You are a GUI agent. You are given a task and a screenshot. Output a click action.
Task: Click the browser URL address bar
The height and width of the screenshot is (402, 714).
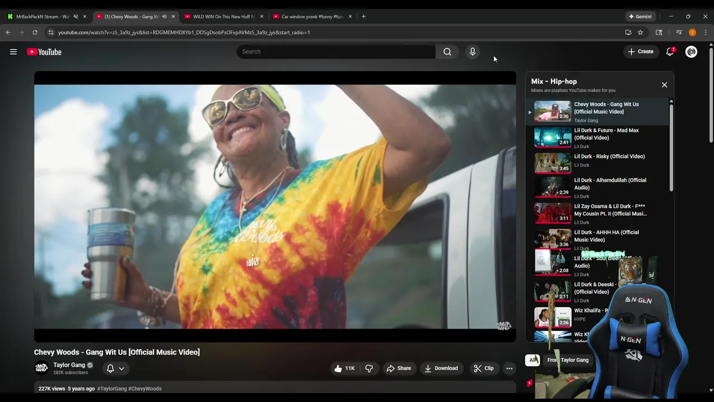335,32
